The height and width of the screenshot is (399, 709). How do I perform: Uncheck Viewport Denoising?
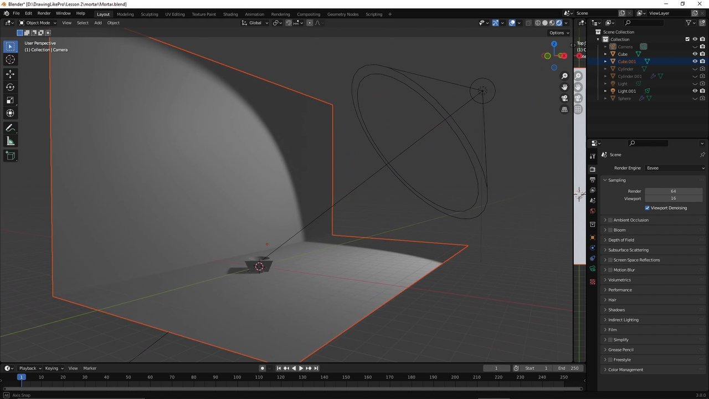pos(647,208)
